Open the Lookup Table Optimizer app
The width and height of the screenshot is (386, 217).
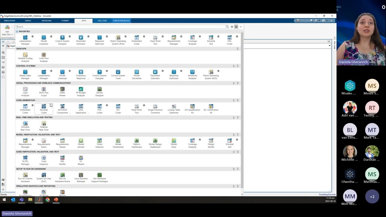pyautogui.click(x=174, y=109)
